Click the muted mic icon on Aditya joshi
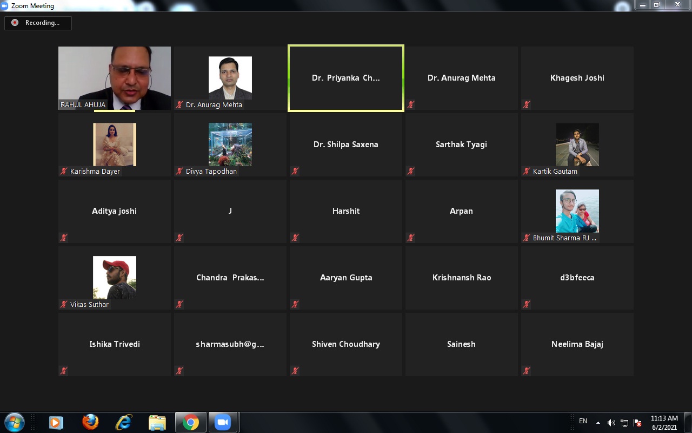Image resolution: width=692 pixels, height=433 pixels. pyautogui.click(x=64, y=238)
